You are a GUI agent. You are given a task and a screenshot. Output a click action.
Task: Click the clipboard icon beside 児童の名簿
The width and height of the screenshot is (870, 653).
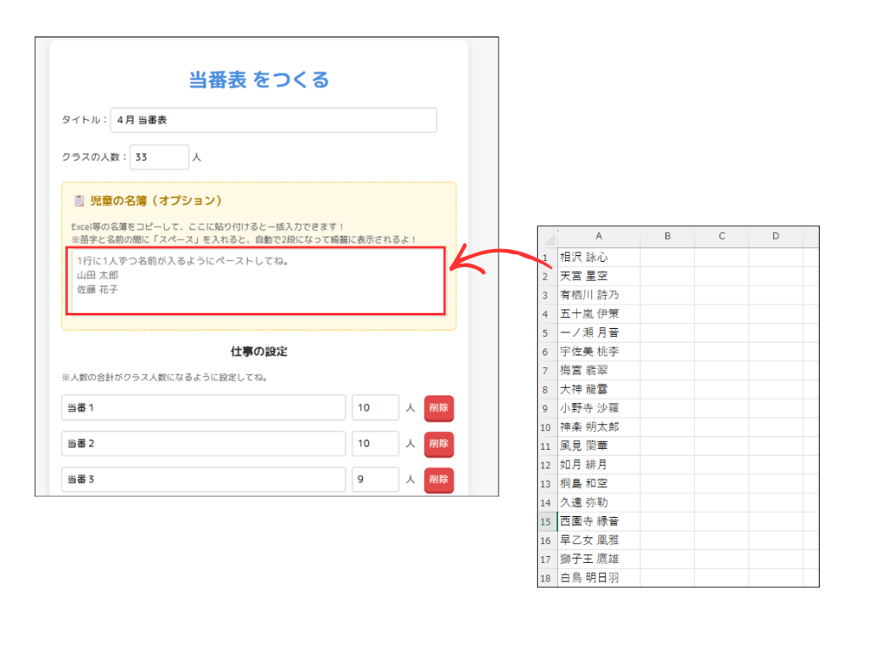81,200
